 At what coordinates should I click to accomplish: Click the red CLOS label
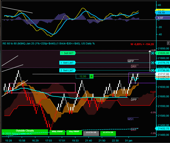click(153, 92)
